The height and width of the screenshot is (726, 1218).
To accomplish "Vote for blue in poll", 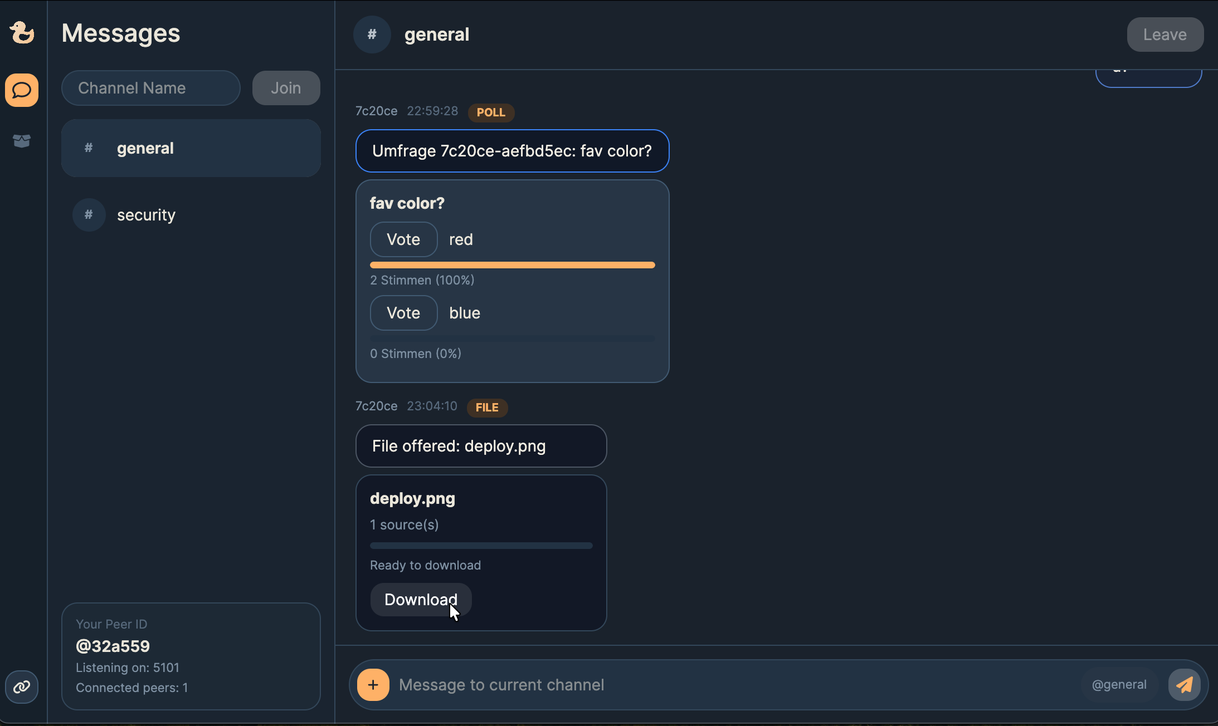I will pos(403,313).
